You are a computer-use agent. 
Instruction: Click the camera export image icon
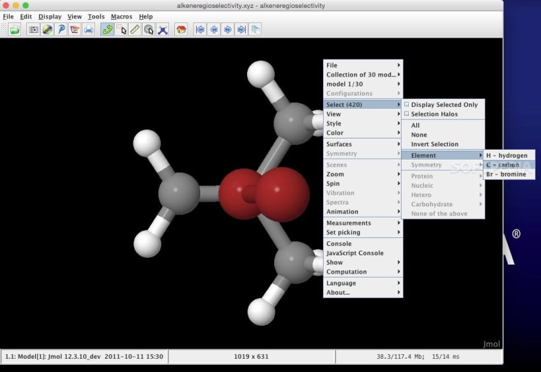click(33, 30)
